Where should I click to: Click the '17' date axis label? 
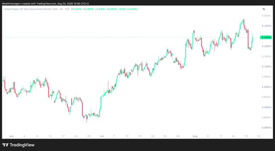(63, 136)
